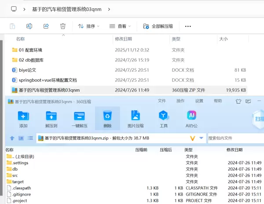The image size is (264, 204).
Task: Click the Explorer delete trash icon
Action: pyautogui.click(x=63, y=26)
